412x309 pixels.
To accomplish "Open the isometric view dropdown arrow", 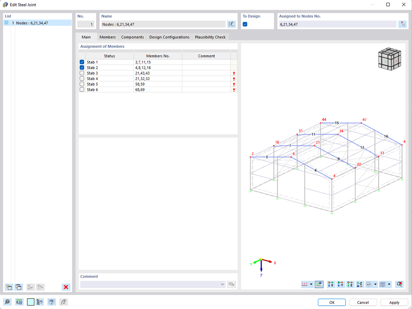I will tap(389, 284).
